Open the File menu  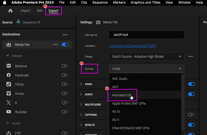tap(62, 2)
